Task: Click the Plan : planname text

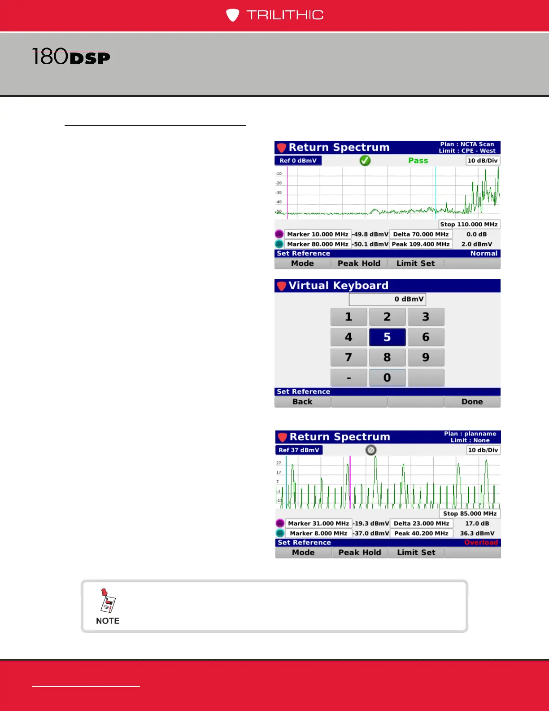Action: tap(470, 434)
